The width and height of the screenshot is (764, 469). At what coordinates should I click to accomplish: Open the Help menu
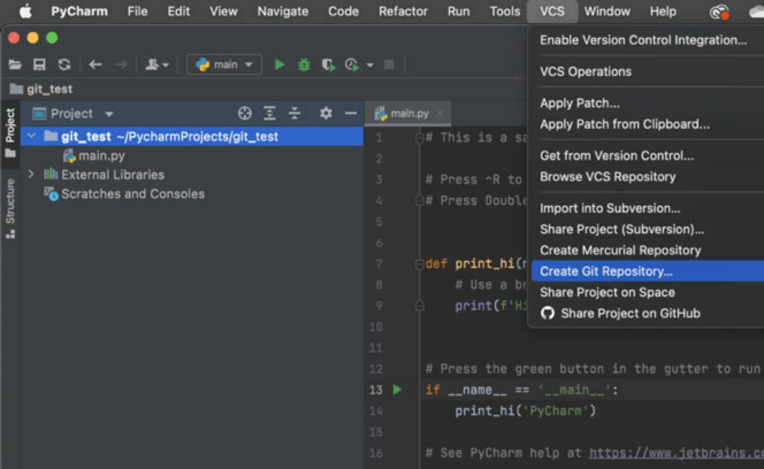click(x=663, y=11)
